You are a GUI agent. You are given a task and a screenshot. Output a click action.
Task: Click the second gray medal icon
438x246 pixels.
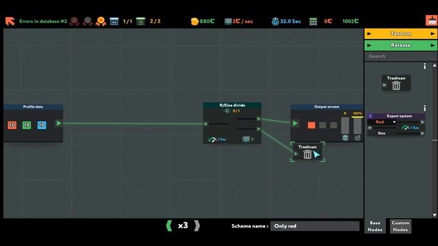(x=88, y=21)
